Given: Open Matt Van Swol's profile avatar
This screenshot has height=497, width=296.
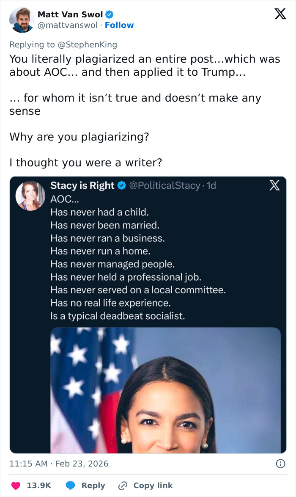Looking at the screenshot, I should tap(22, 20).
